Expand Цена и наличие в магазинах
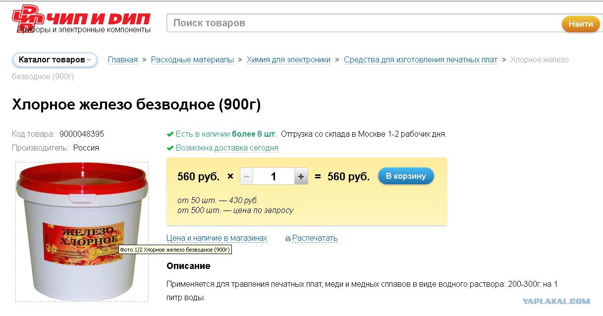This screenshot has height=316, width=603. 217,238
